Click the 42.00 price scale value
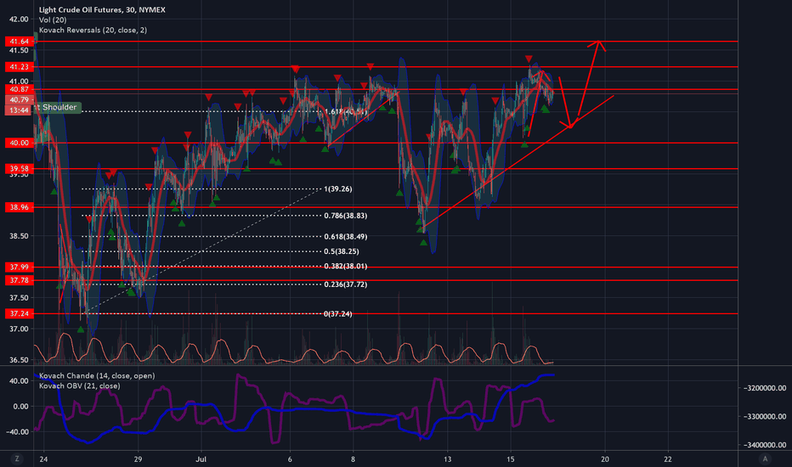 (19, 20)
